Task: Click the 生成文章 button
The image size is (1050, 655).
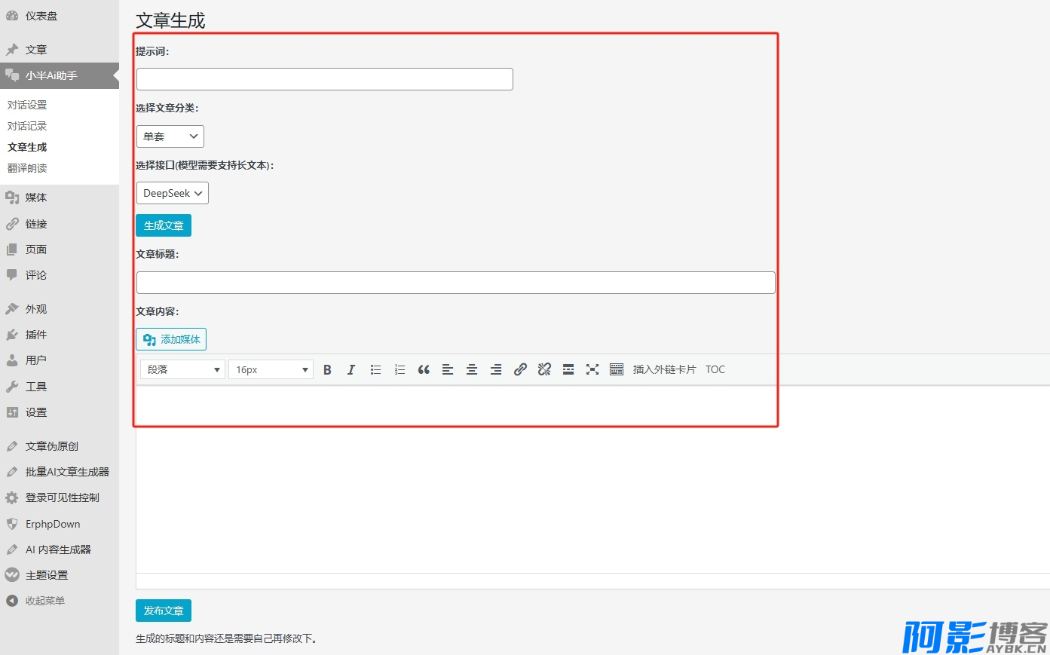Action: coord(164,225)
